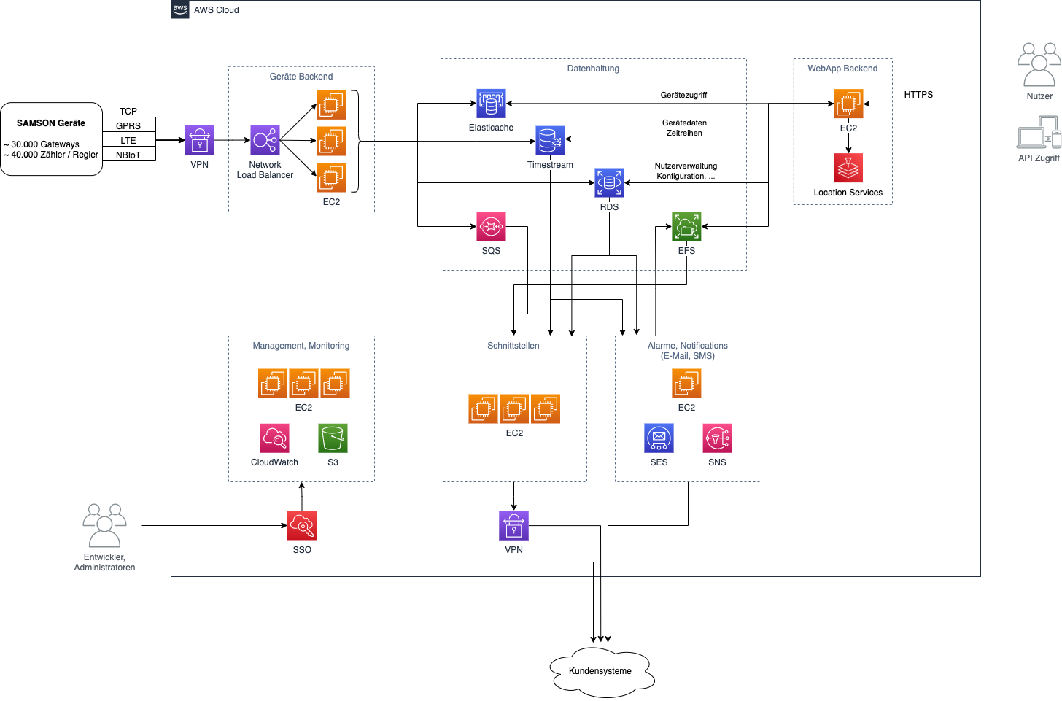Select the Timestream database icon
The image size is (1062, 701).
[x=550, y=140]
